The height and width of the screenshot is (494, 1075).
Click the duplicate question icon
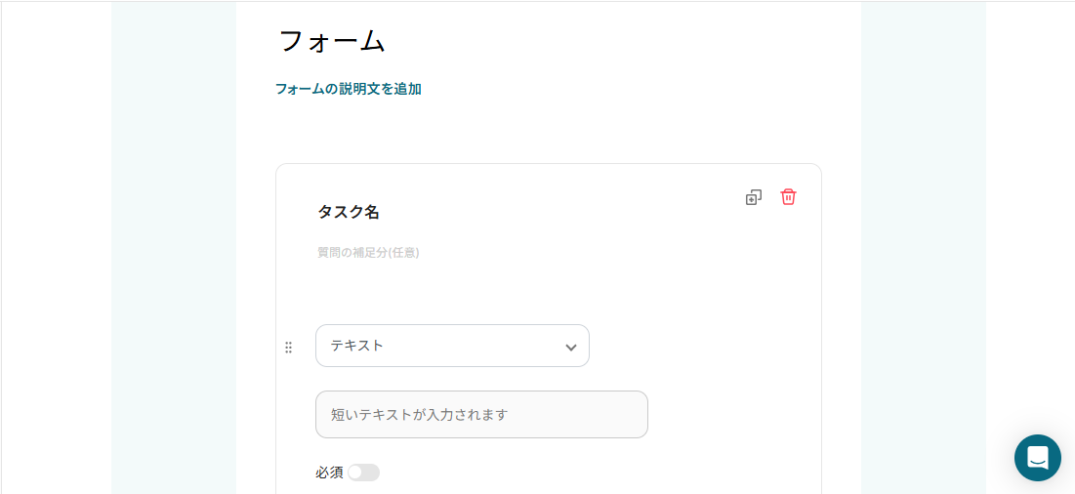(x=753, y=197)
